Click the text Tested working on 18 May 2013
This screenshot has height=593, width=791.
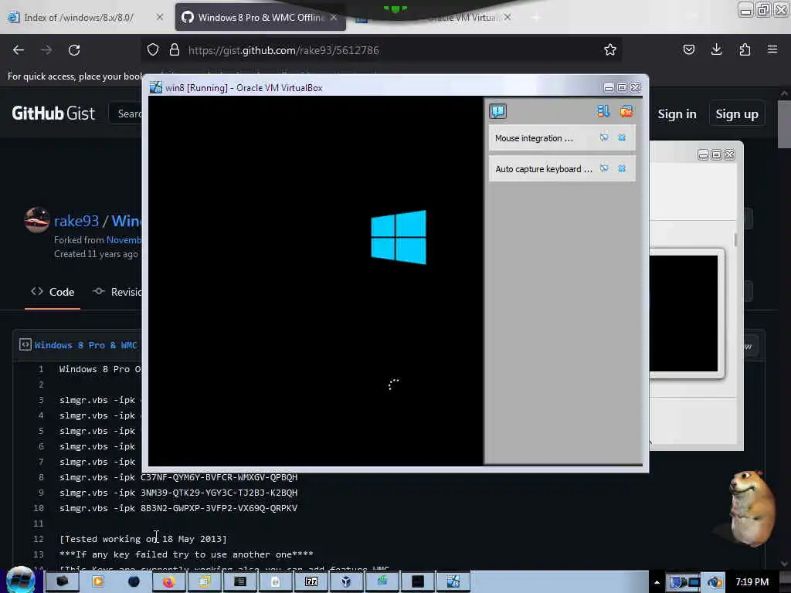coord(144,539)
